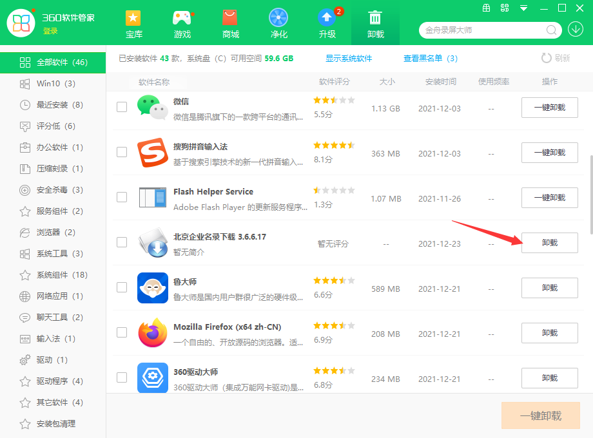593x438 pixels.
Task: Select 输入法 (1) category
Action: click(x=53, y=339)
